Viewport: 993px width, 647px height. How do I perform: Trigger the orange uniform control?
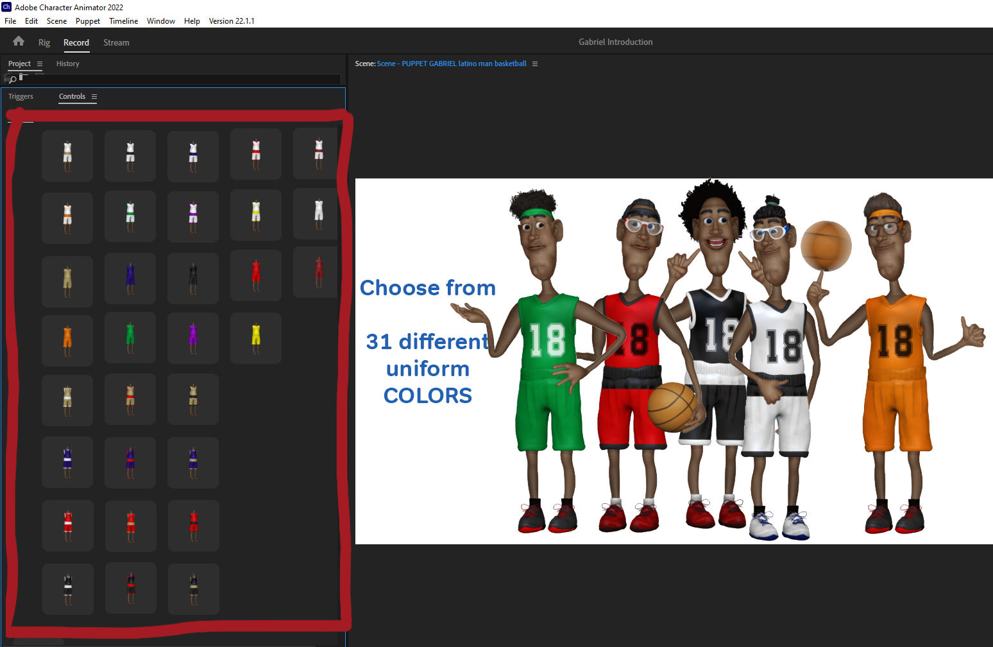coord(67,338)
